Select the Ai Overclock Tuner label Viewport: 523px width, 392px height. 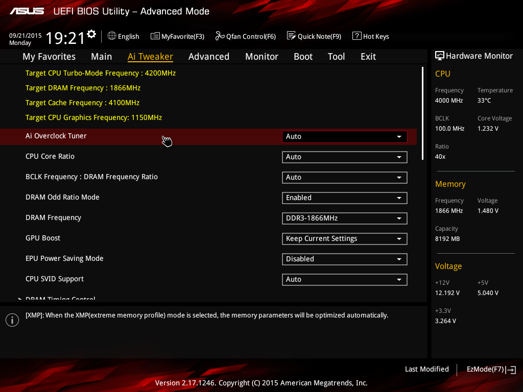pos(56,136)
